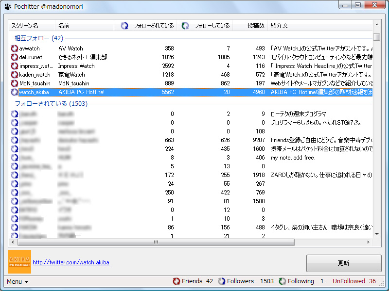Click the フォローしている column header icon

point(185,26)
